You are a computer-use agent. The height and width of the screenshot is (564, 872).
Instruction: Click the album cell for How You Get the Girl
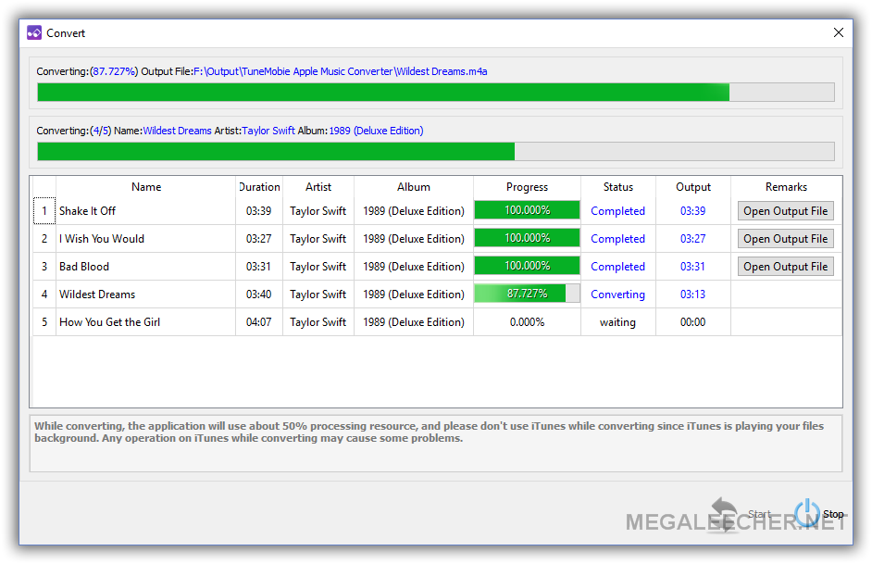[414, 322]
